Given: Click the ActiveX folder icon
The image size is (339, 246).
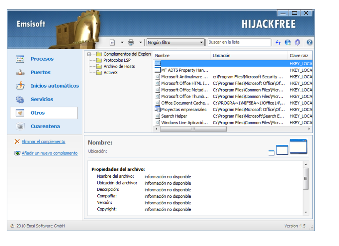Looking at the screenshot, I should pos(99,73).
